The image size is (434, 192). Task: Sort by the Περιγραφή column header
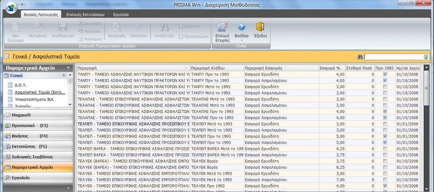(133, 68)
